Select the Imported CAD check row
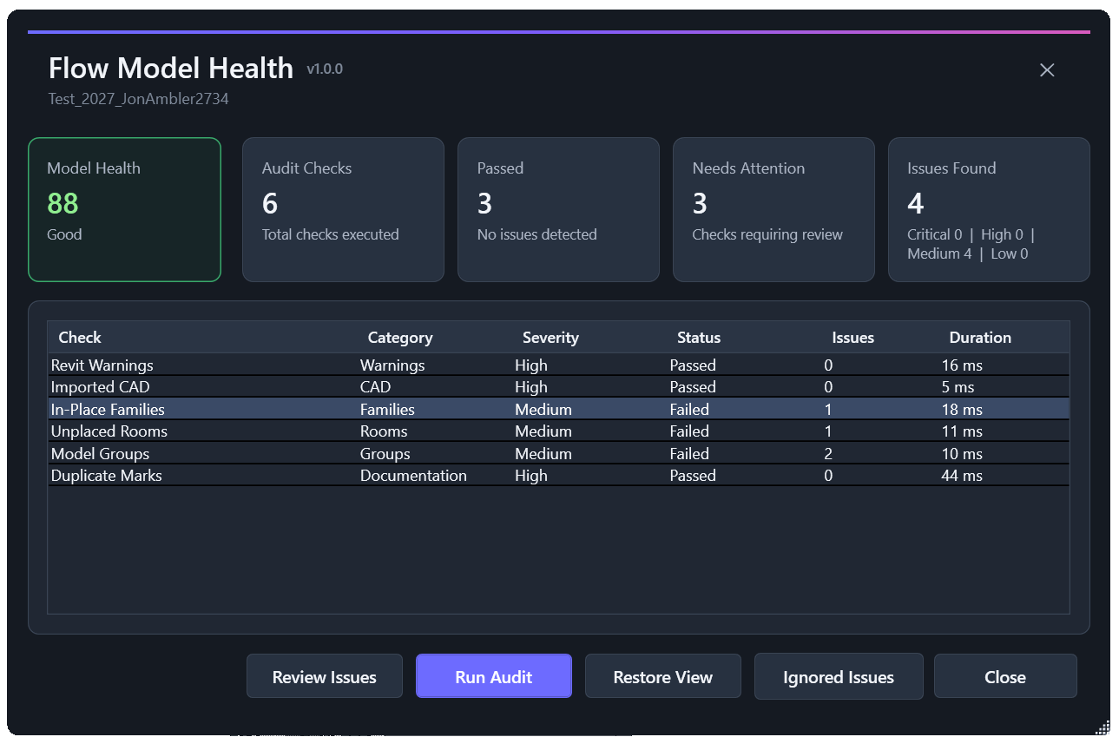The height and width of the screenshot is (737, 1119). 558,387
